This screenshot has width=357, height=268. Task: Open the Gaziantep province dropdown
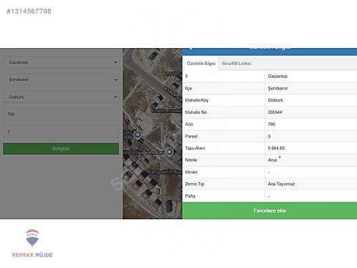tap(61, 62)
